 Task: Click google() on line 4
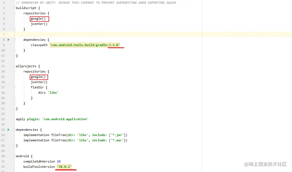click(x=38, y=19)
